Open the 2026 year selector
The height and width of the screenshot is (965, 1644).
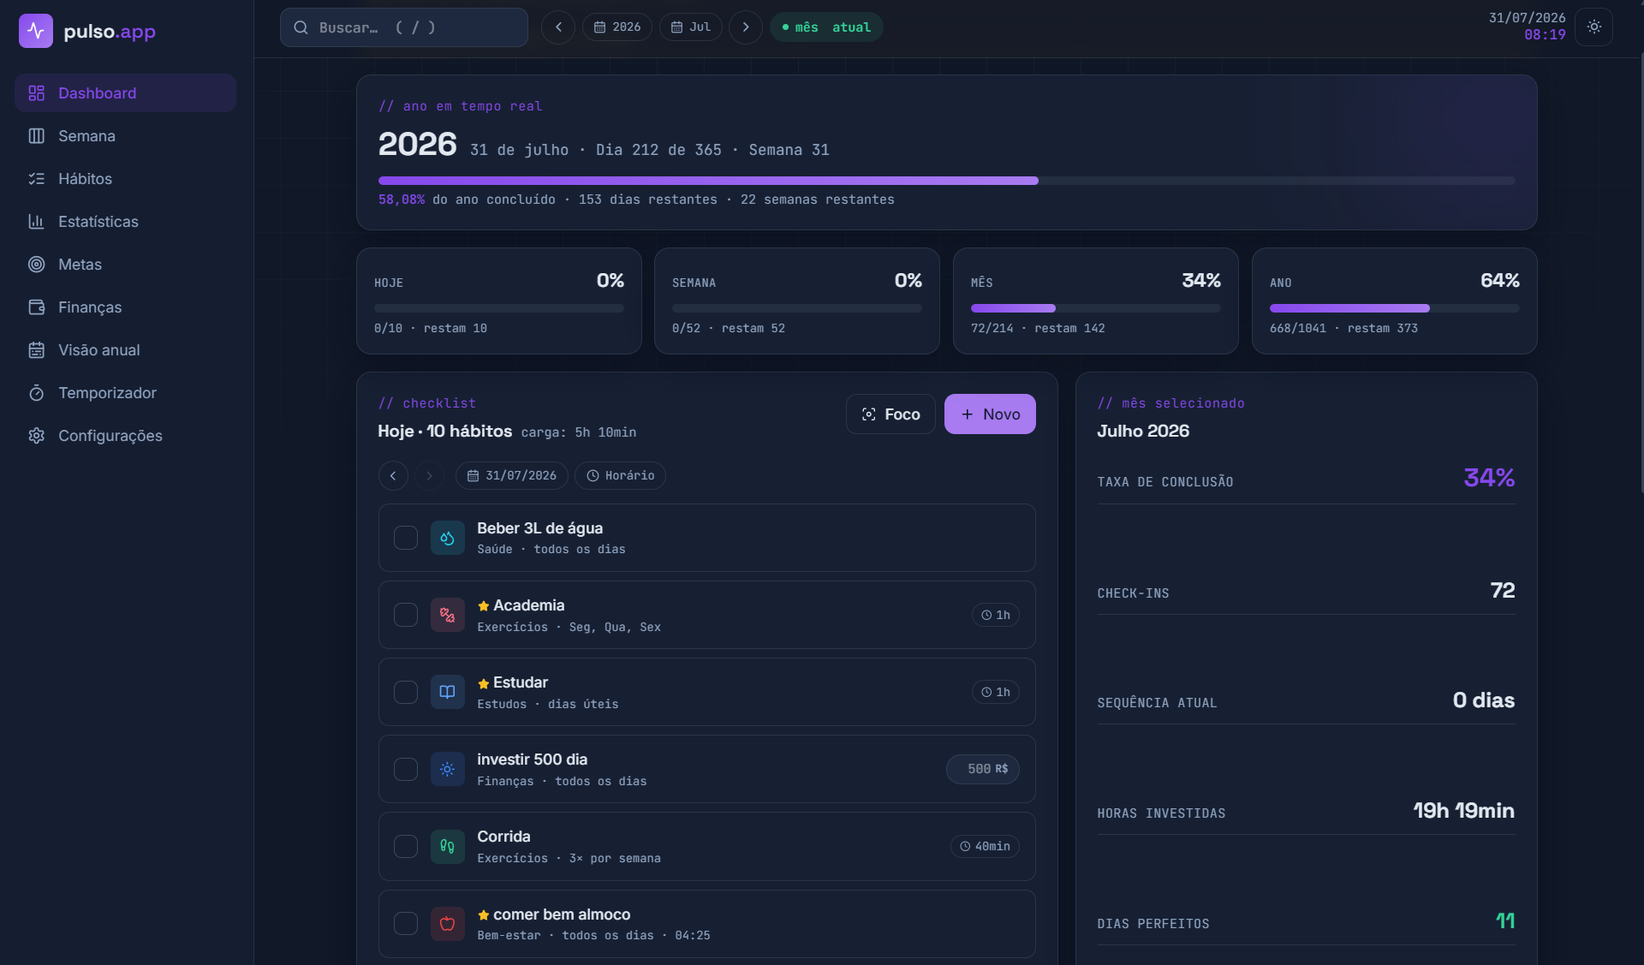click(x=617, y=27)
